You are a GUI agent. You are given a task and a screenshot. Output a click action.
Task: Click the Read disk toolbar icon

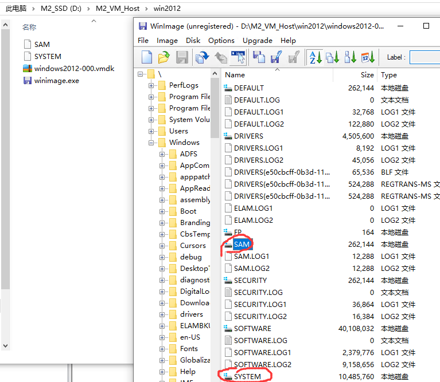[x=259, y=57]
